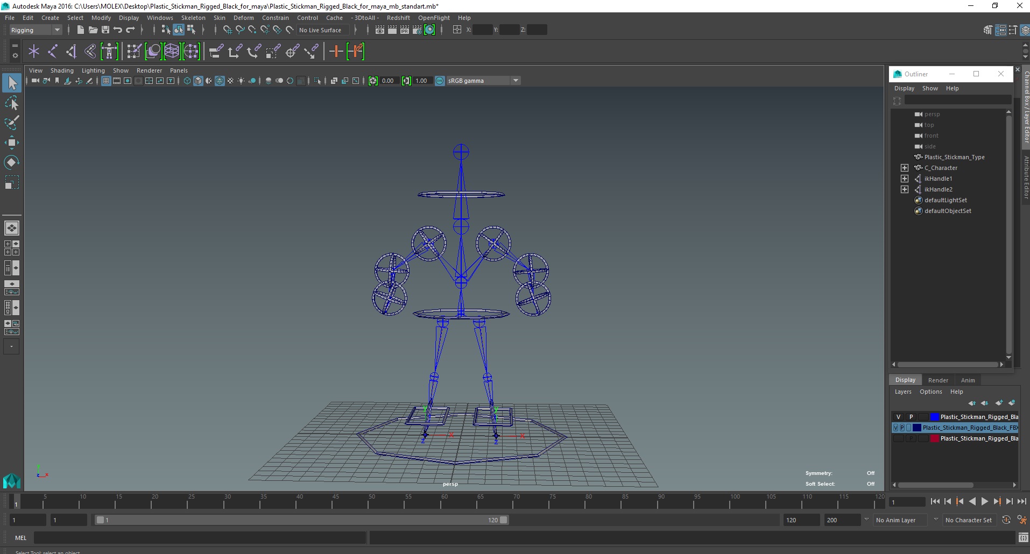This screenshot has width=1030, height=554.
Task: Choose the Paint Selection brush tool
Action: [12, 123]
